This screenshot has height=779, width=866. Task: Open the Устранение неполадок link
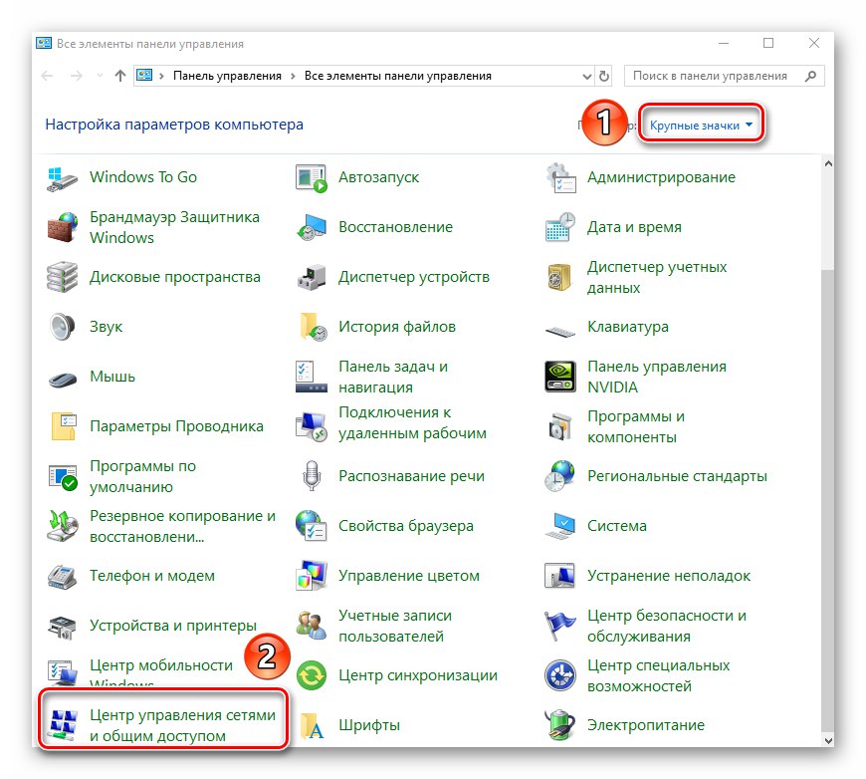tap(668, 576)
